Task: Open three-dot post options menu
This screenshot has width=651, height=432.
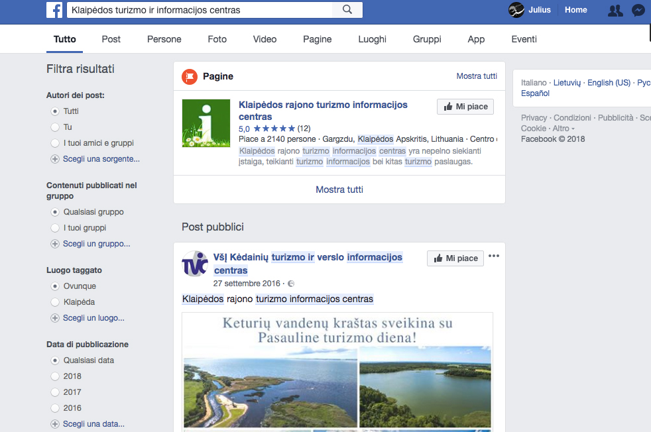Action: 494,256
